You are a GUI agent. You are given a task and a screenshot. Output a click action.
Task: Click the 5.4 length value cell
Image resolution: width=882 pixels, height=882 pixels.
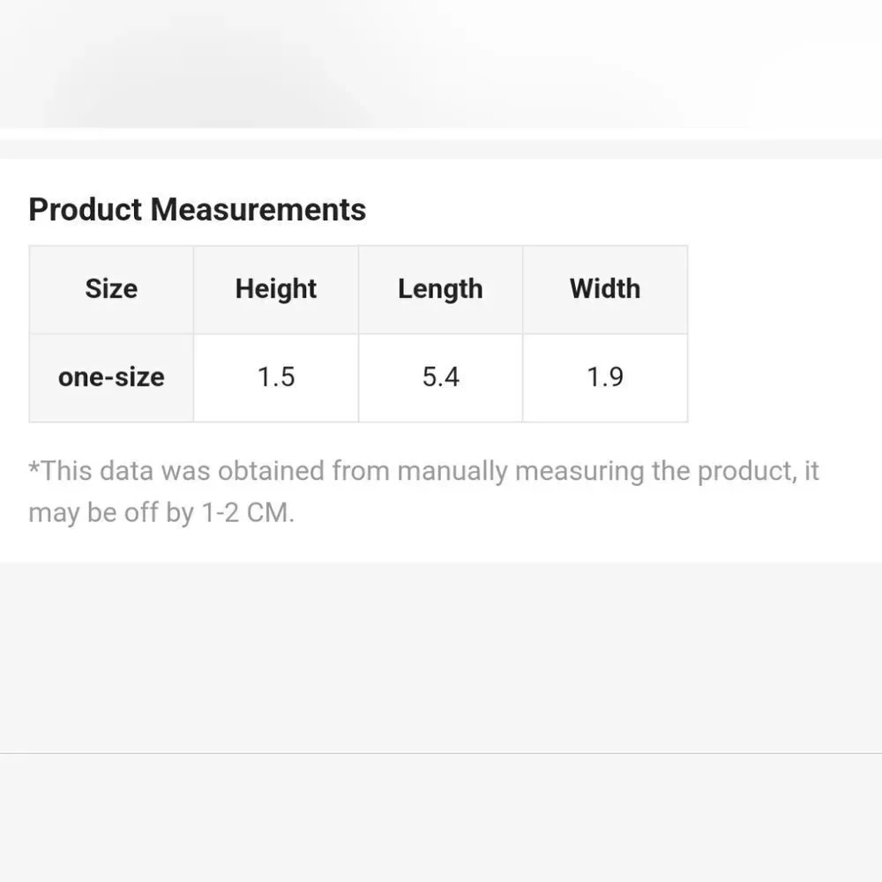(440, 377)
